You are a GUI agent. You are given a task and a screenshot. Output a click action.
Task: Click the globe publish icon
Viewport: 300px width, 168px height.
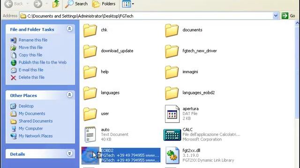pos(14,63)
